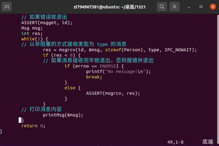Viewport: 219px width, 146px height.
Task: Open a new terminal tab
Action: [7, 7]
